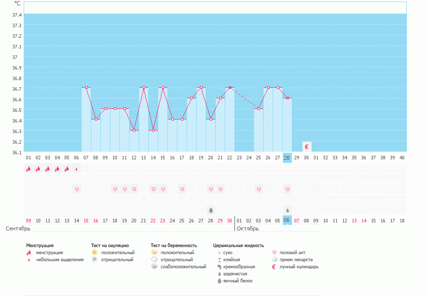Click the menstruation drop on cycle day 01
The width and height of the screenshot is (426, 296).
tap(29, 169)
